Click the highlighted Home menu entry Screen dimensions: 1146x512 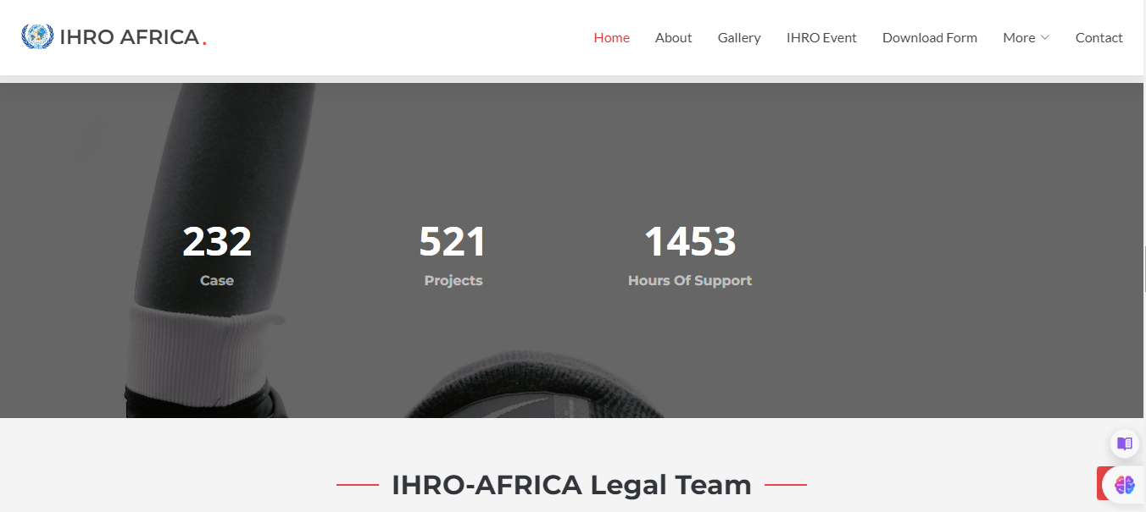click(x=611, y=37)
